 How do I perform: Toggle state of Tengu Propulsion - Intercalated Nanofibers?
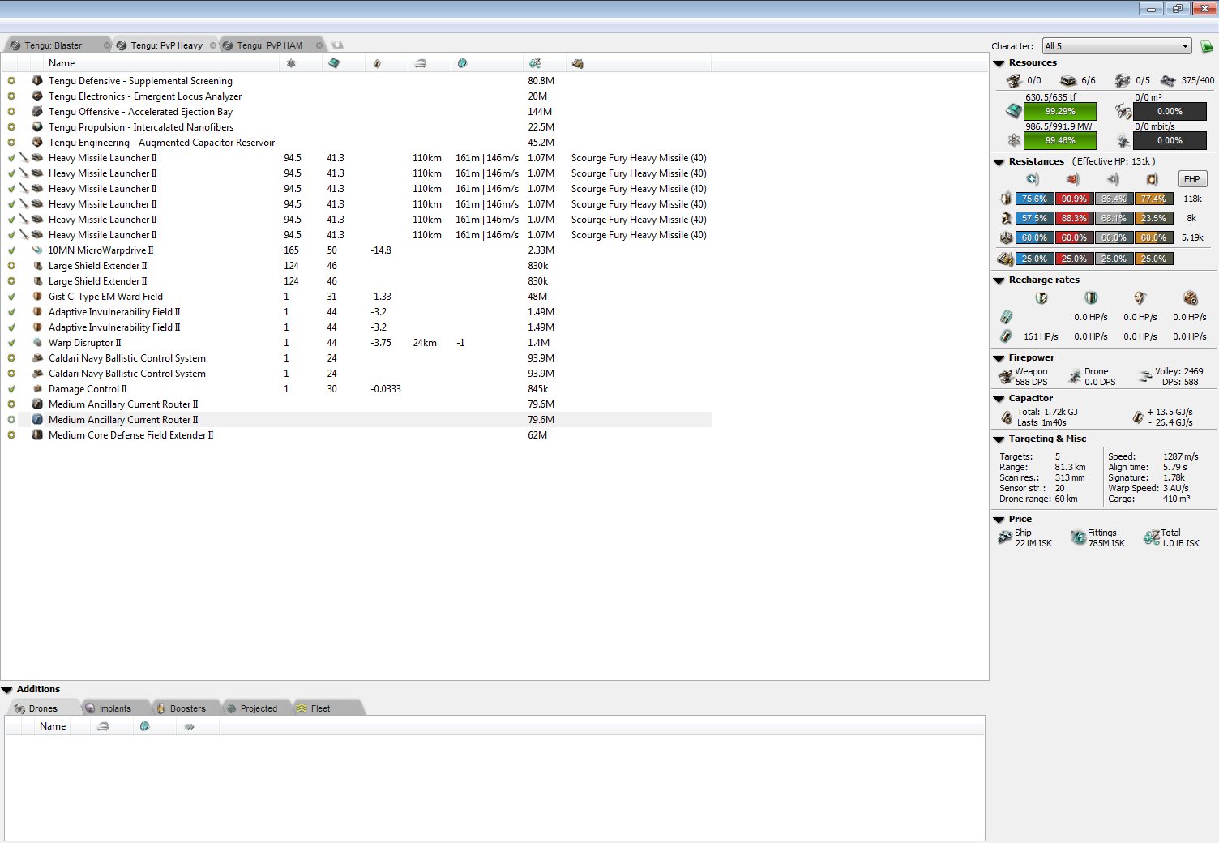click(x=11, y=127)
